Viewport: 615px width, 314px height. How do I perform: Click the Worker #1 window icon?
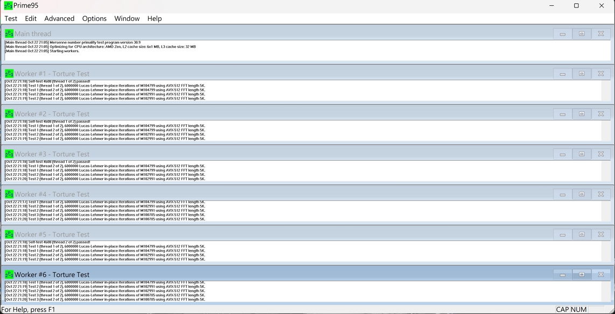(x=9, y=74)
